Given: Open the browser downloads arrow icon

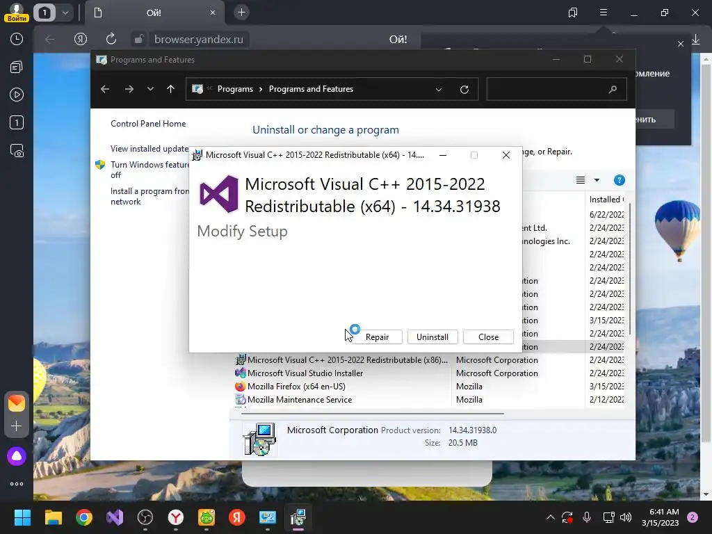Looking at the screenshot, I should pos(695,40).
